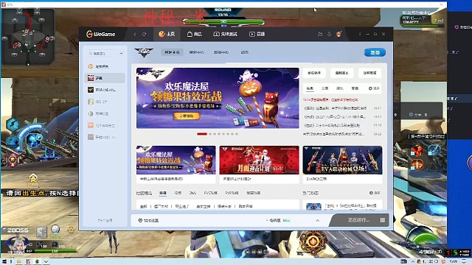Open the 欢乐魔法屋 large banner
Screen dimensions: 472x265
click(x=218, y=98)
